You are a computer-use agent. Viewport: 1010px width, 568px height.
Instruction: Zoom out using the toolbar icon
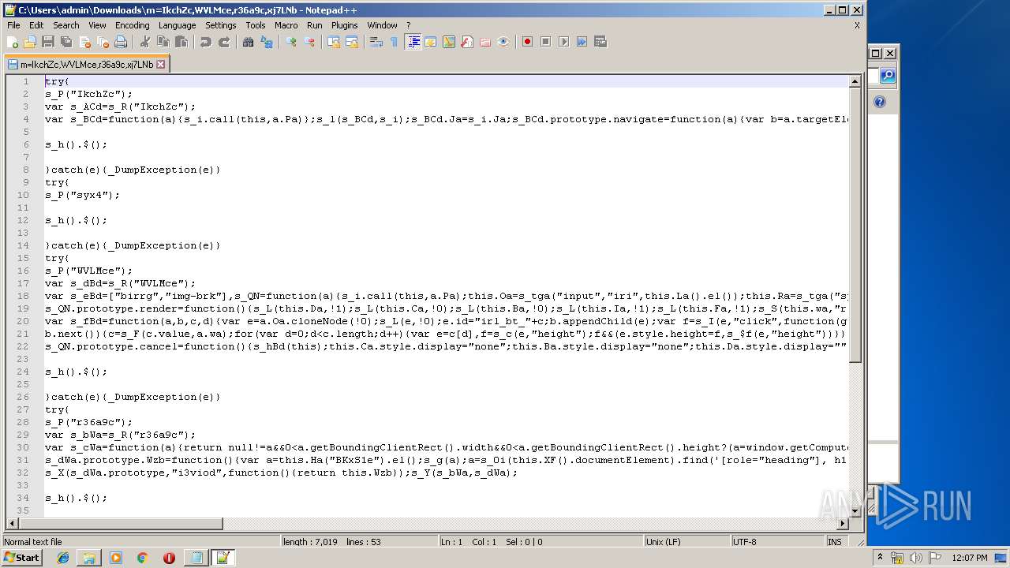(x=309, y=42)
